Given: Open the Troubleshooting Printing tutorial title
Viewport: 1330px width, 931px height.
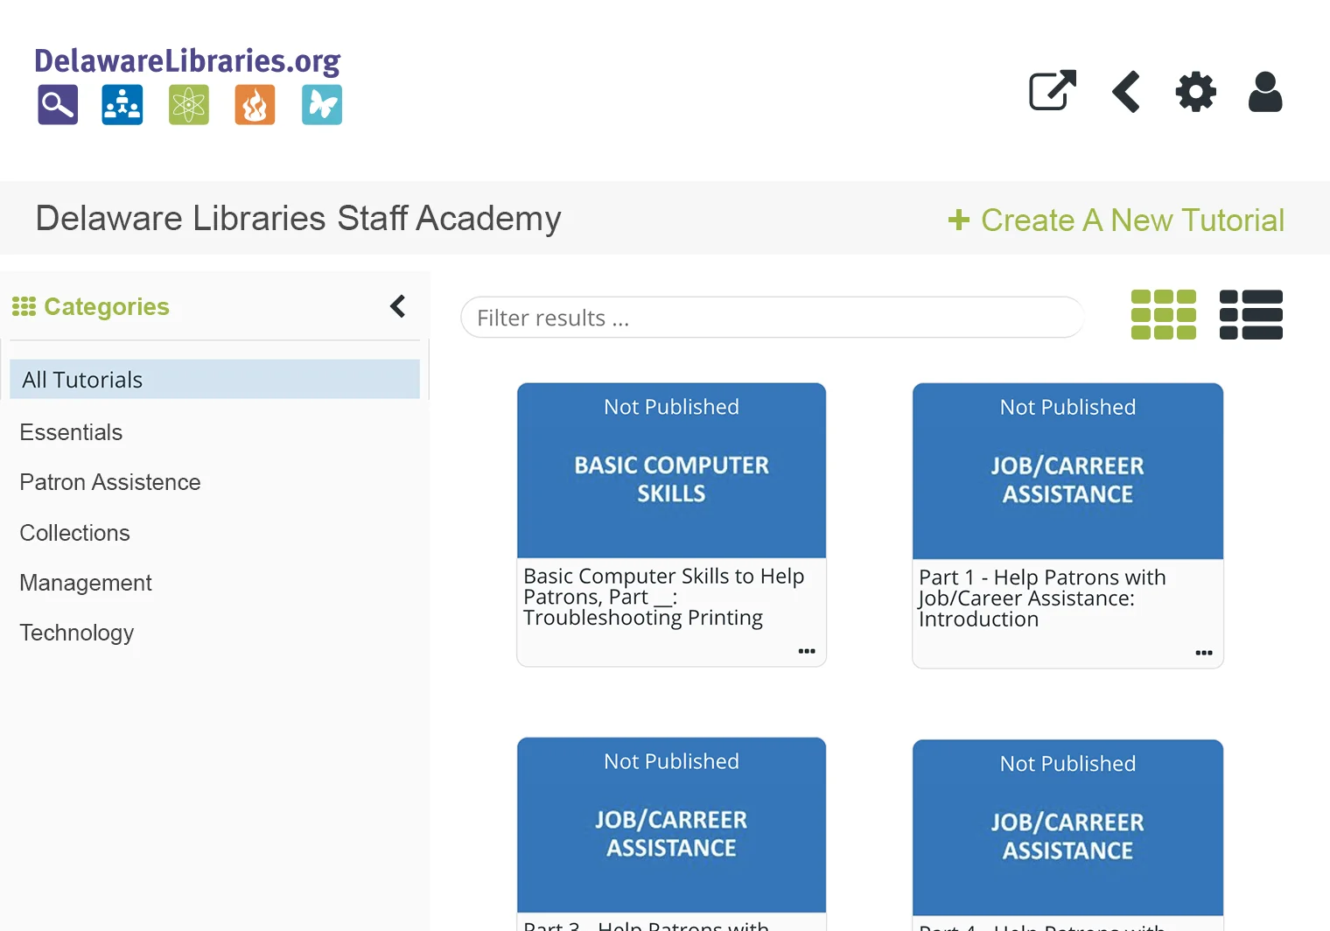Looking at the screenshot, I should 663,597.
